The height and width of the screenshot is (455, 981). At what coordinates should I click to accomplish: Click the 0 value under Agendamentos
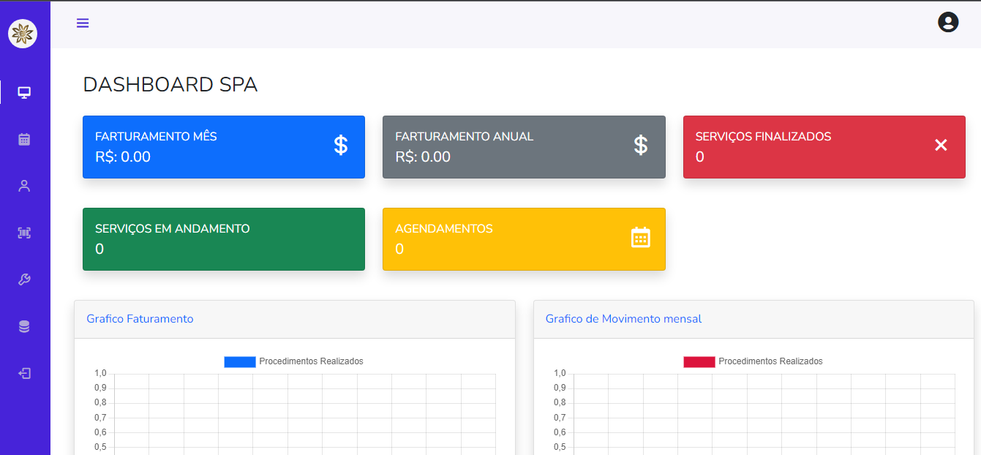(x=399, y=249)
